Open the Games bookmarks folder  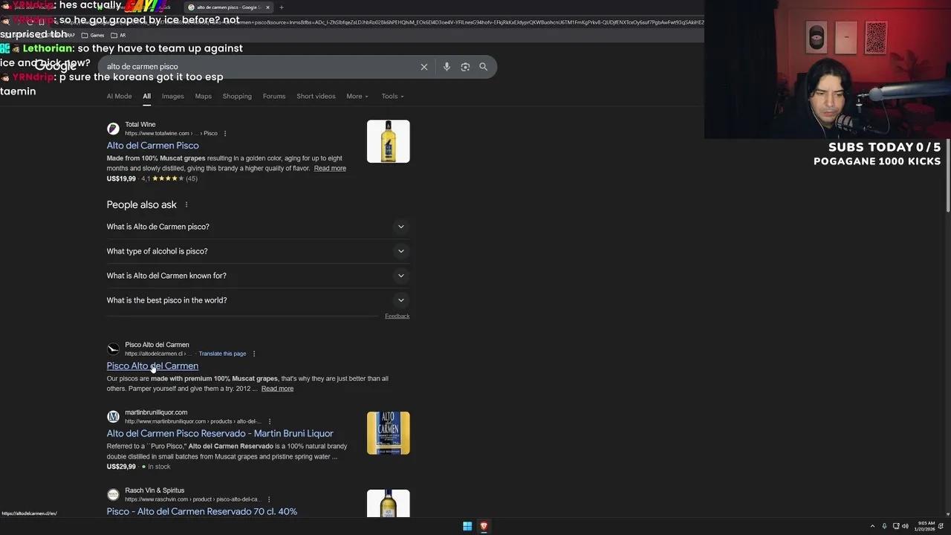click(x=93, y=35)
